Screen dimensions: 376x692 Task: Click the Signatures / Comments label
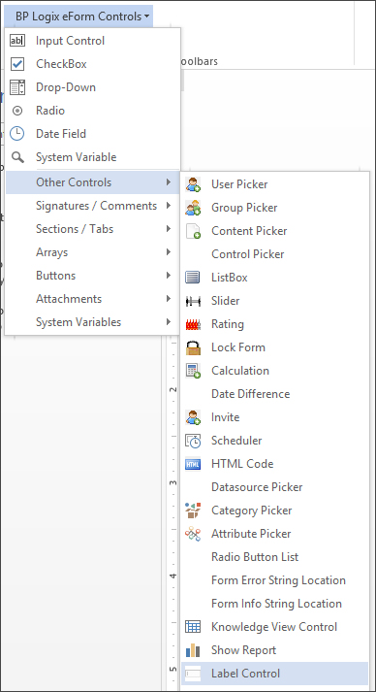[97, 206]
